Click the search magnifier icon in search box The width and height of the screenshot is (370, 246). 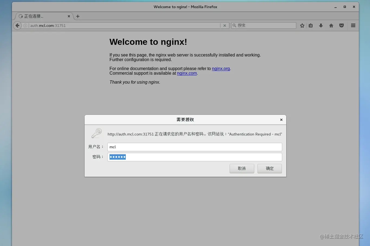pyautogui.click(x=234, y=26)
